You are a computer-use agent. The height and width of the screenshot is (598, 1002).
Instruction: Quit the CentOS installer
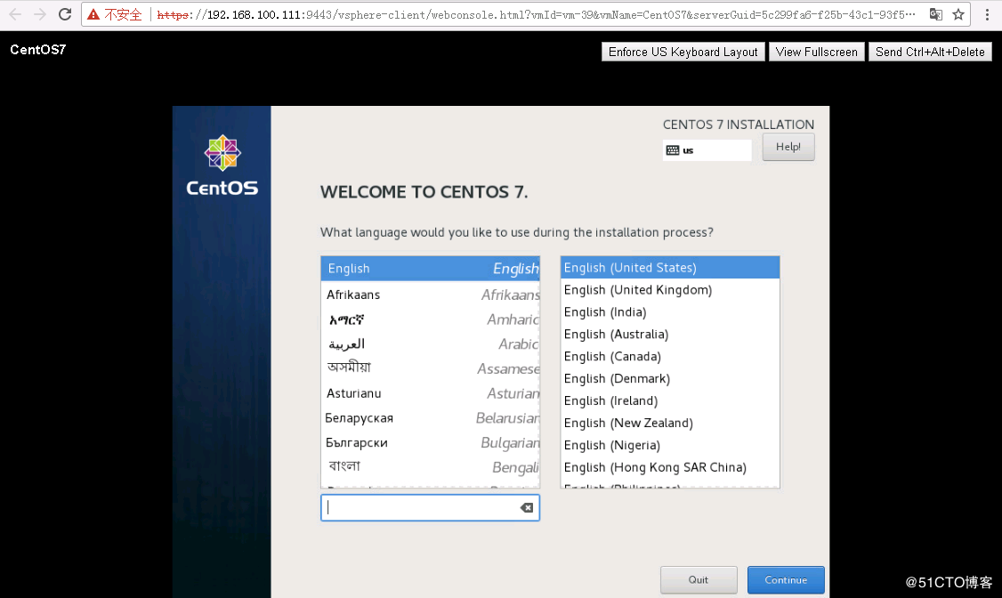tap(699, 579)
